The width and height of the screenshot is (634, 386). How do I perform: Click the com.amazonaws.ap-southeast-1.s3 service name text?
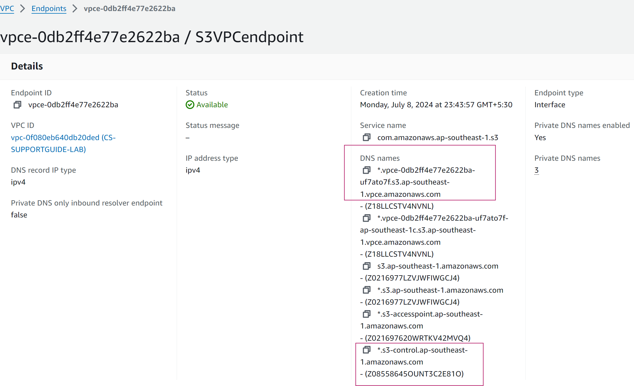pos(438,137)
